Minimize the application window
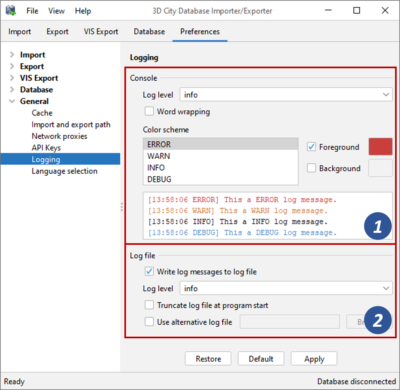 pos(329,10)
